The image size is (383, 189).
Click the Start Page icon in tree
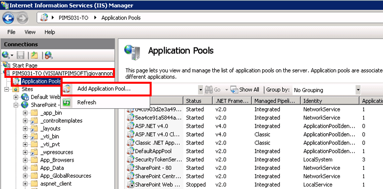pos(6,65)
